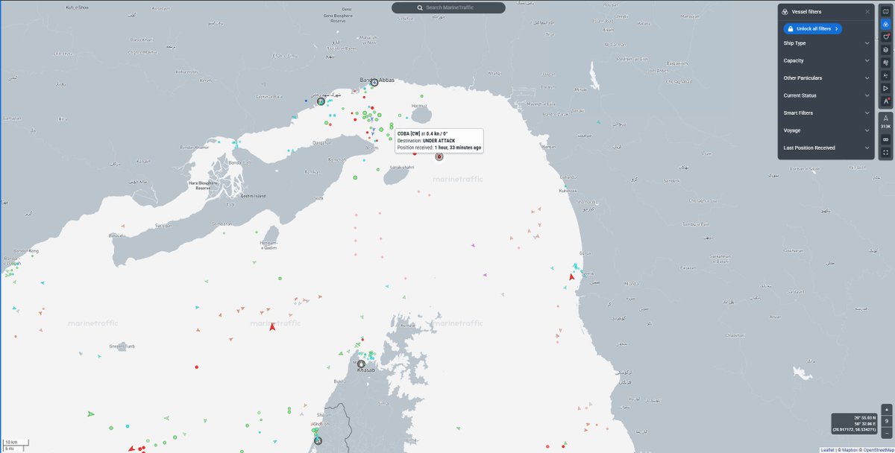Open the Leaflet attribution link

click(827, 450)
